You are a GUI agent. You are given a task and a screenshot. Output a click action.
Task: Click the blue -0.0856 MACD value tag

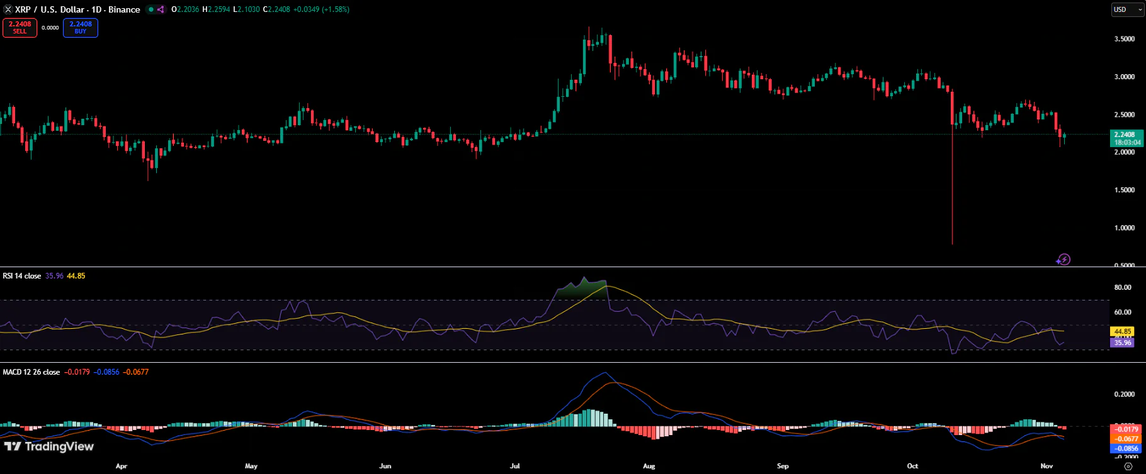pos(1126,448)
